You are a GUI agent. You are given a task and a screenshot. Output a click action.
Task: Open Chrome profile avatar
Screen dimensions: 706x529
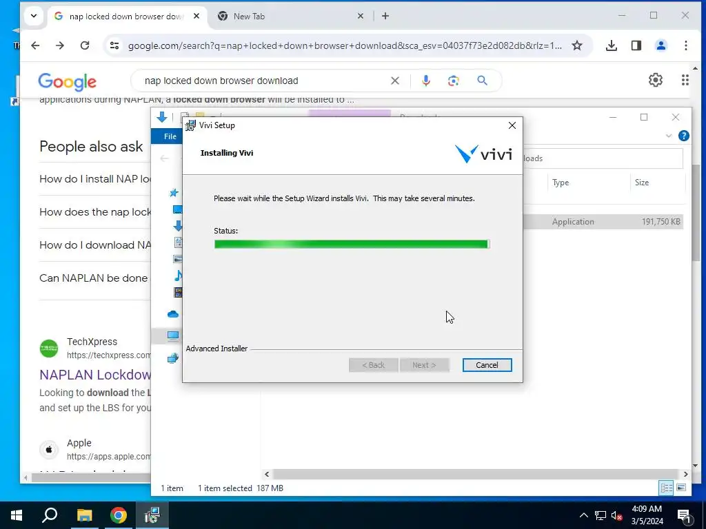coord(660,45)
